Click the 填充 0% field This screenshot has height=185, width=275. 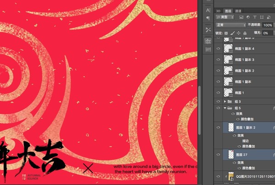tap(268, 33)
